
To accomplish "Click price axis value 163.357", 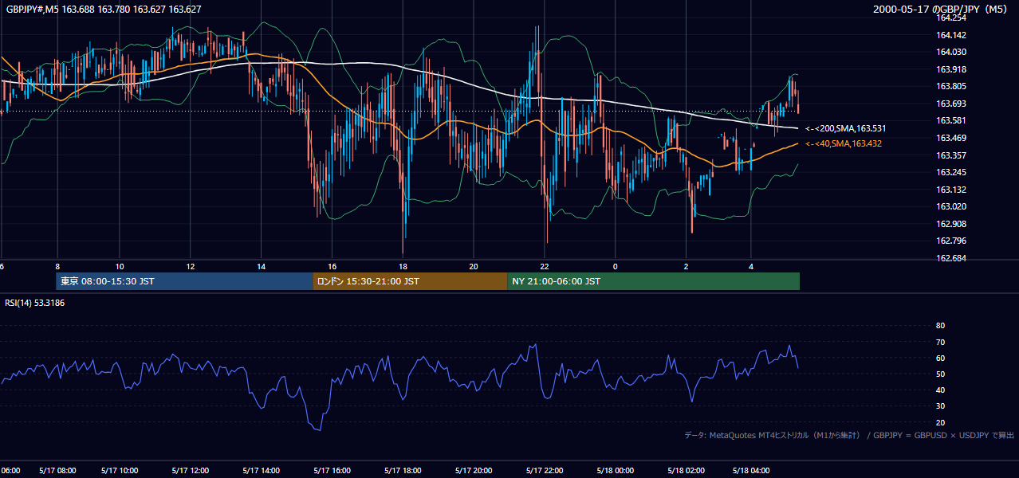I will pyautogui.click(x=951, y=155).
